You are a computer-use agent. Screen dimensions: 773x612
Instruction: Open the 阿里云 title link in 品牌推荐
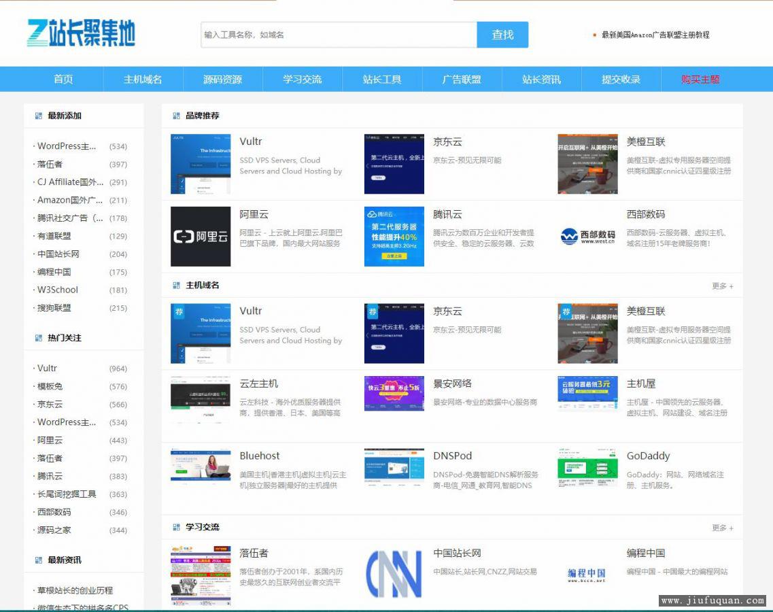(x=254, y=214)
